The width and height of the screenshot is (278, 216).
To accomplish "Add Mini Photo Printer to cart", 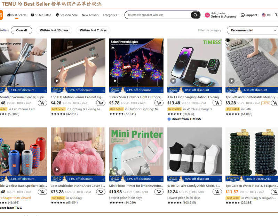I will tap(159, 192).
